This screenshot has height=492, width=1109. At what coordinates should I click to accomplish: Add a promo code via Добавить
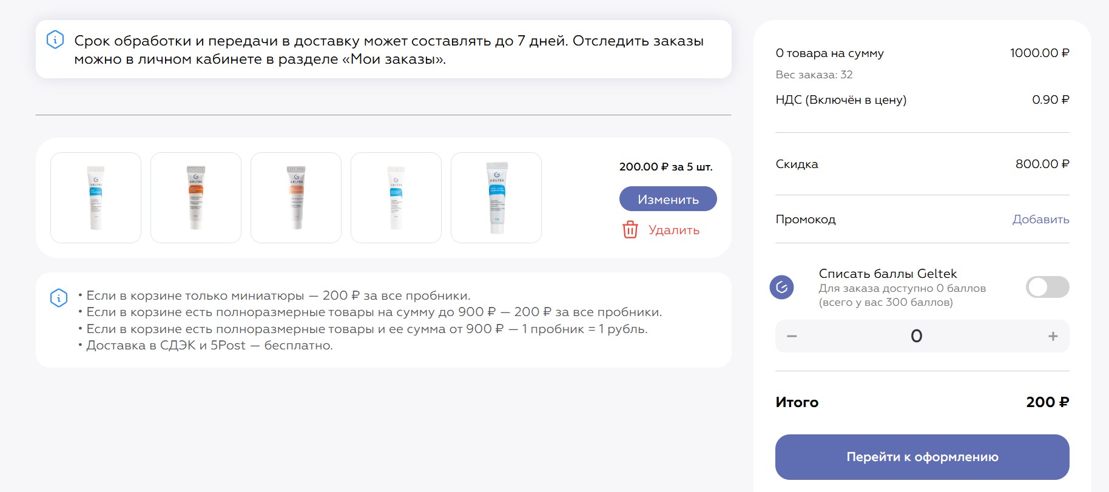1040,219
